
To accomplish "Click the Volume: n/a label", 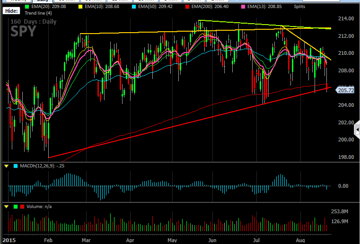I will (x=39, y=207).
